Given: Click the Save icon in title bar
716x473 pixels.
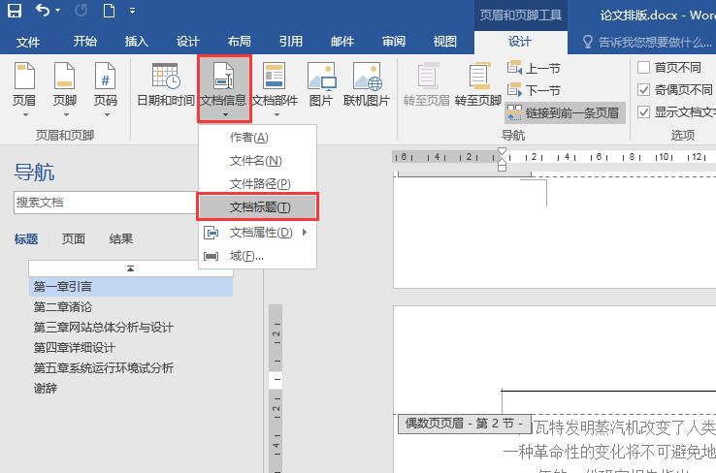Looking at the screenshot, I should [x=15, y=13].
